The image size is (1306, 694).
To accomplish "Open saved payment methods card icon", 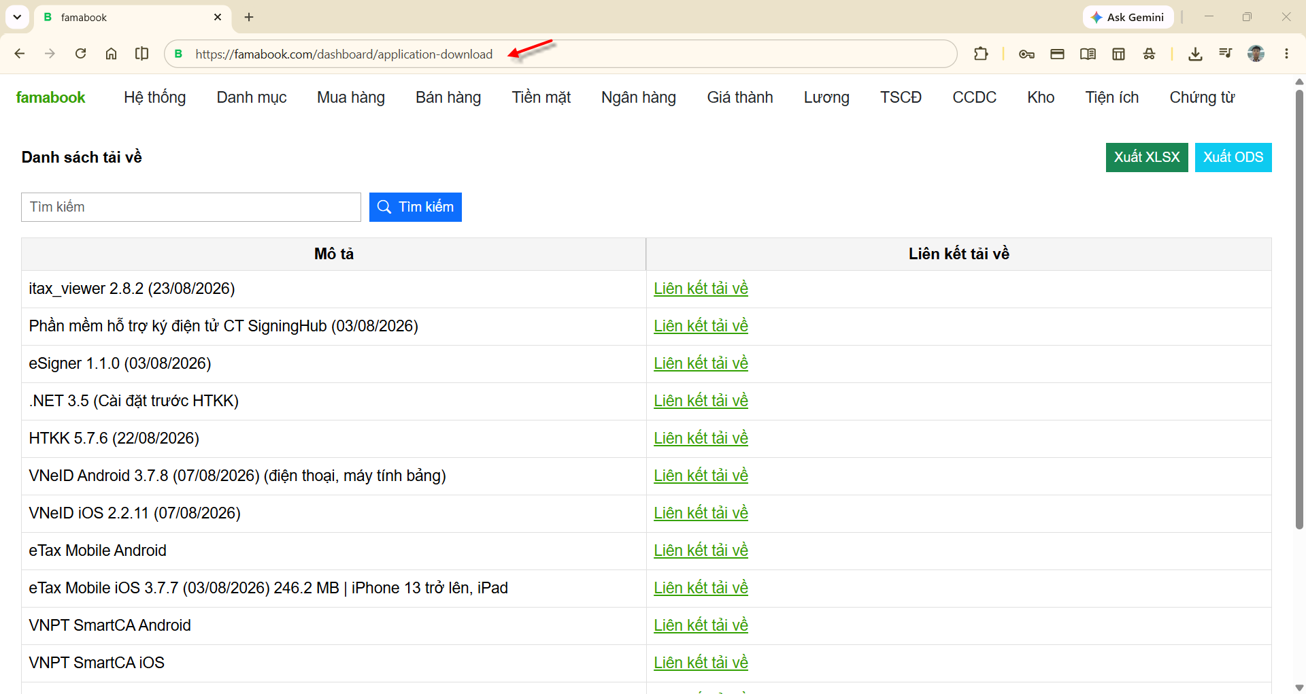I will click(1057, 54).
